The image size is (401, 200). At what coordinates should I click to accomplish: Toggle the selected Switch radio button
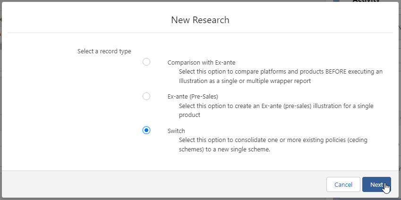146,130
